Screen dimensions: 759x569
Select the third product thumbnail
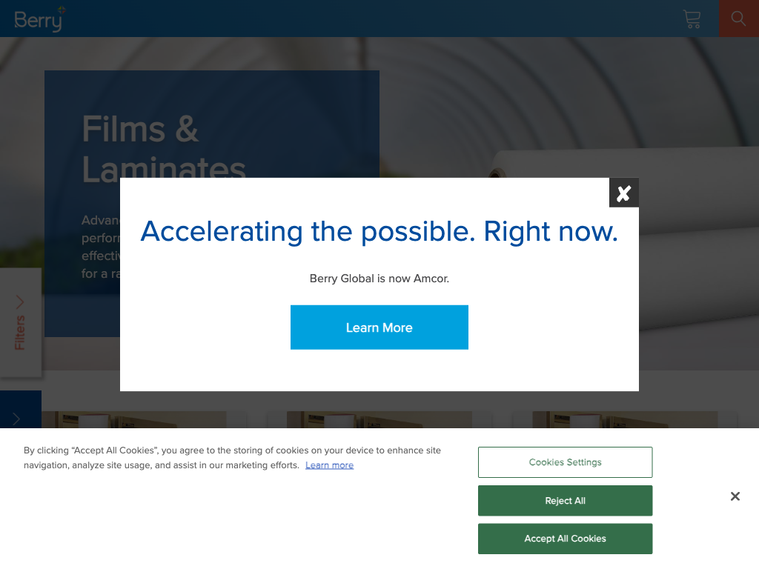624,419
